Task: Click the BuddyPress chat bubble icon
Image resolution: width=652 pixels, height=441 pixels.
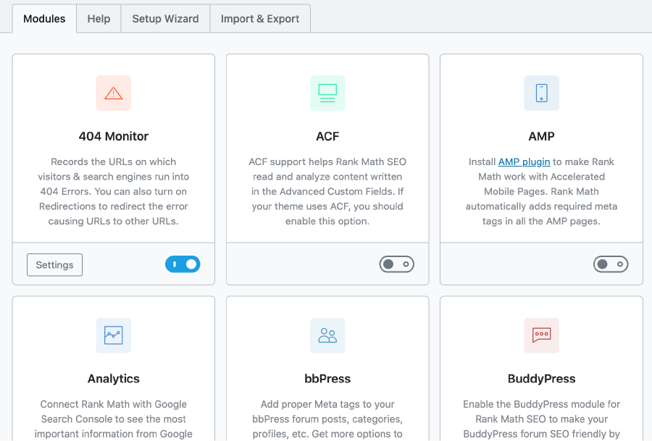Action: pos(541,335)
